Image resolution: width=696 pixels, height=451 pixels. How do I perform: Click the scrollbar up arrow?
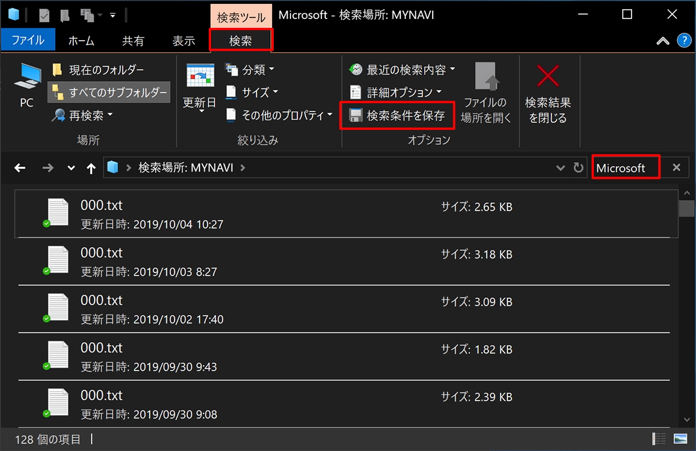tap(687, 192)
